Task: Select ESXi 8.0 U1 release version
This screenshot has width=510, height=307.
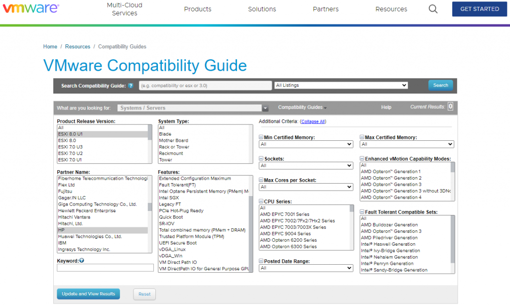Action: point(103,134)
